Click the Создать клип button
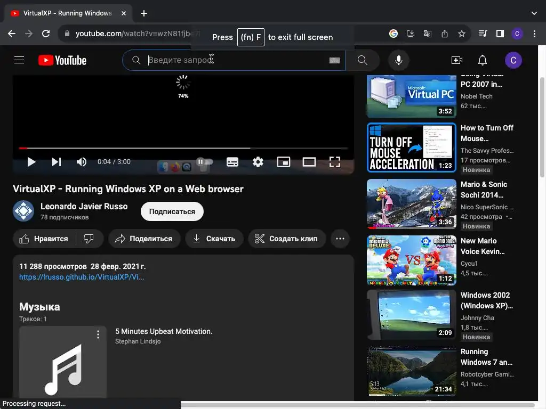The height and width of the screenshot is (409, 546). 287,239
